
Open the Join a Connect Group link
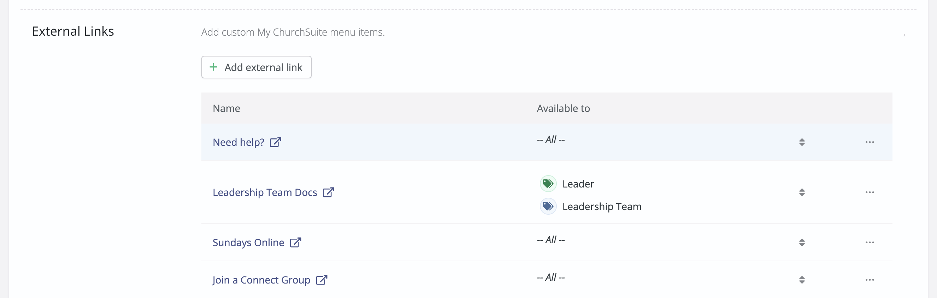point(261,280)
